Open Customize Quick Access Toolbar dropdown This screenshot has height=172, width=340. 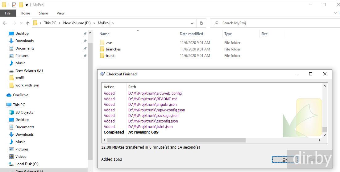coord(27,5)
